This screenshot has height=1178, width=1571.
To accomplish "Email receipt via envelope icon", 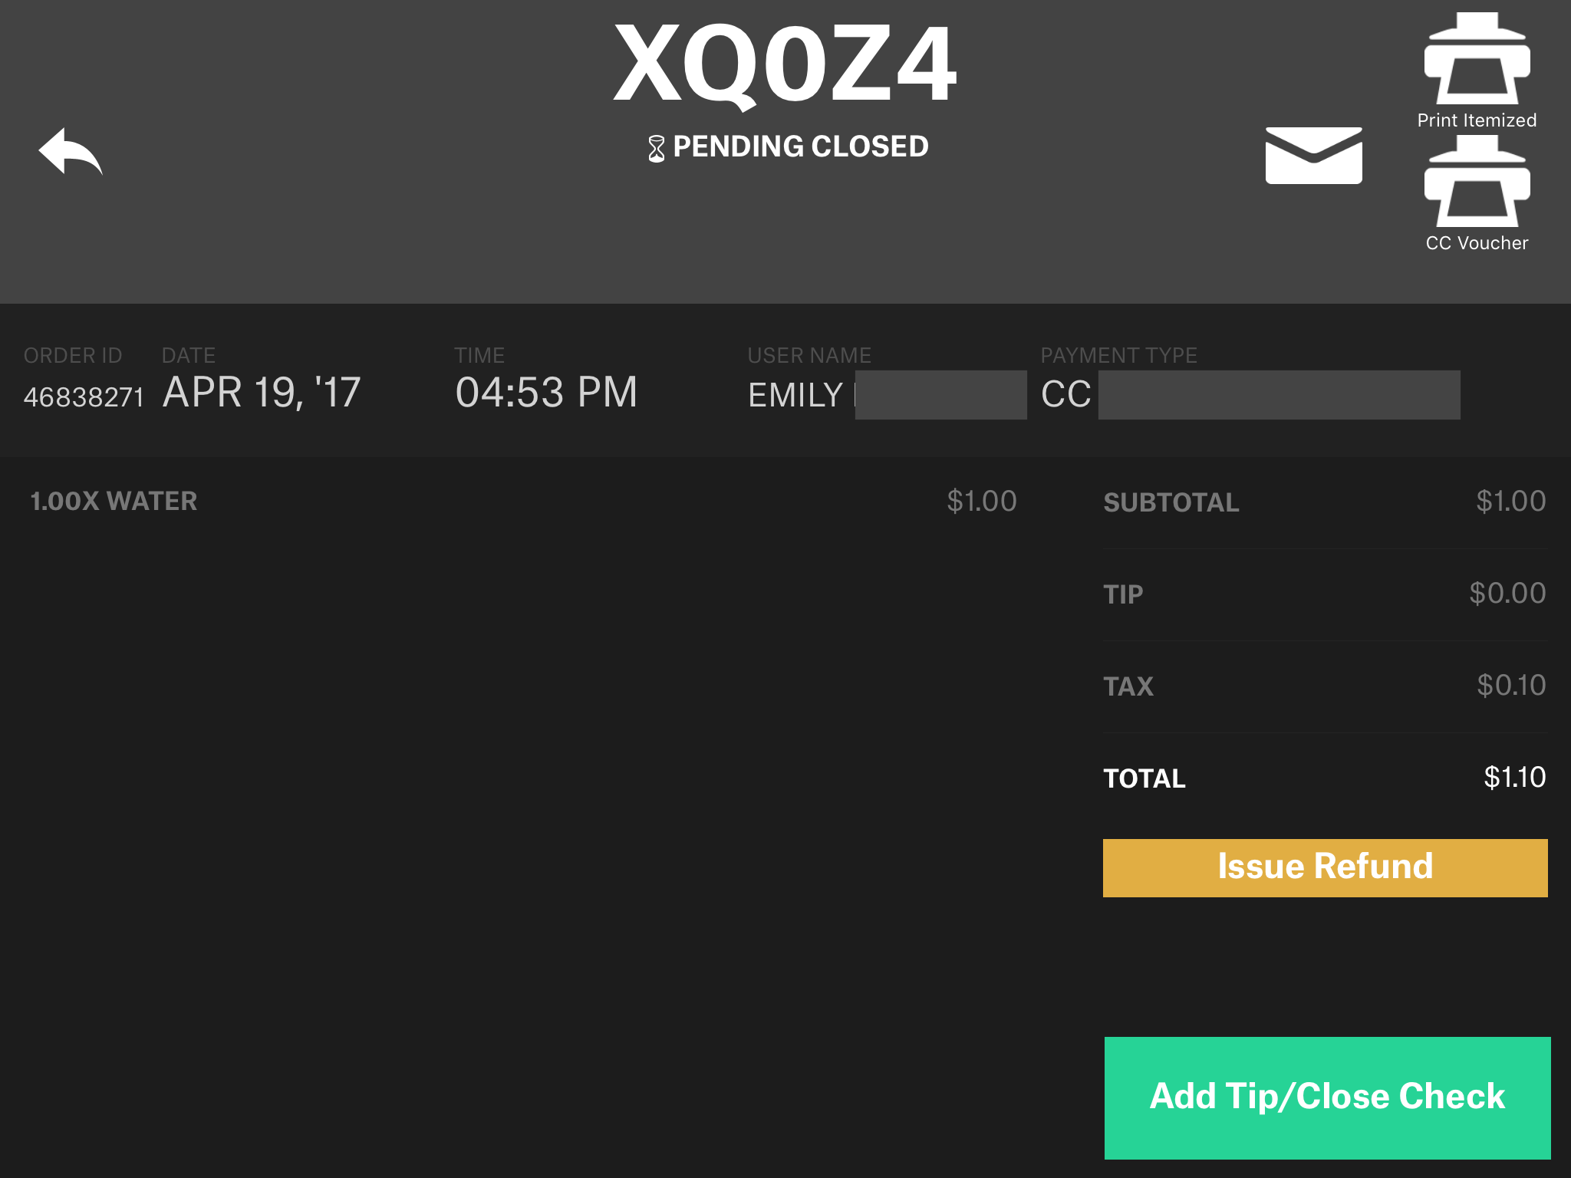I will click(1313, 156).
